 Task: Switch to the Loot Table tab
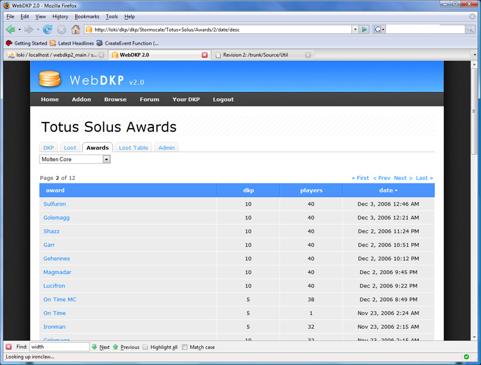click(x=133, y=147)
